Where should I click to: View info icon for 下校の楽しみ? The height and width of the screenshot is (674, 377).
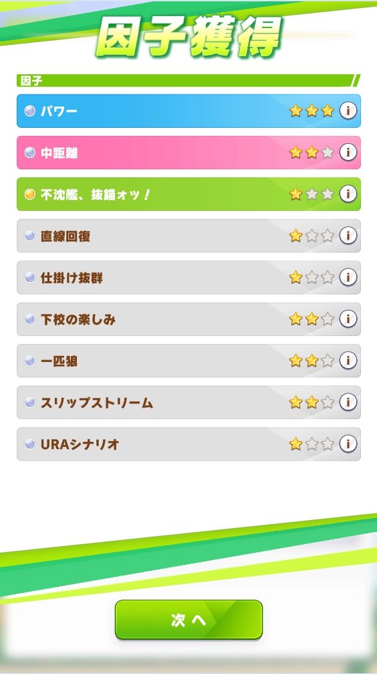(x=348, y=319)
